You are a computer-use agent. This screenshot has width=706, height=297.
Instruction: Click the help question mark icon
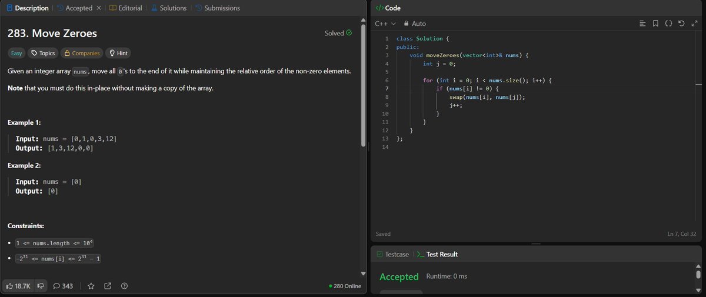point(124,286)
